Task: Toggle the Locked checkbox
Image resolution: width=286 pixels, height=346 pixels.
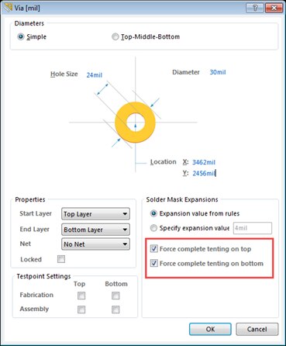Action: [61, 259]
